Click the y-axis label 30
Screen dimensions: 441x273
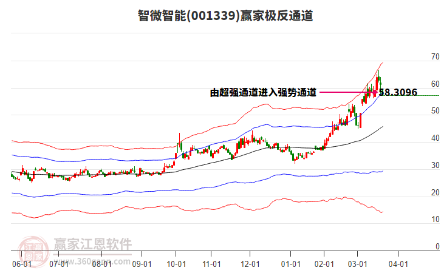coord(436,166)
